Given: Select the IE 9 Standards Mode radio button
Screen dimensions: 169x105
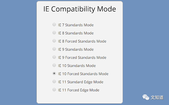Looking at the screenshot, I should point(54,49).
